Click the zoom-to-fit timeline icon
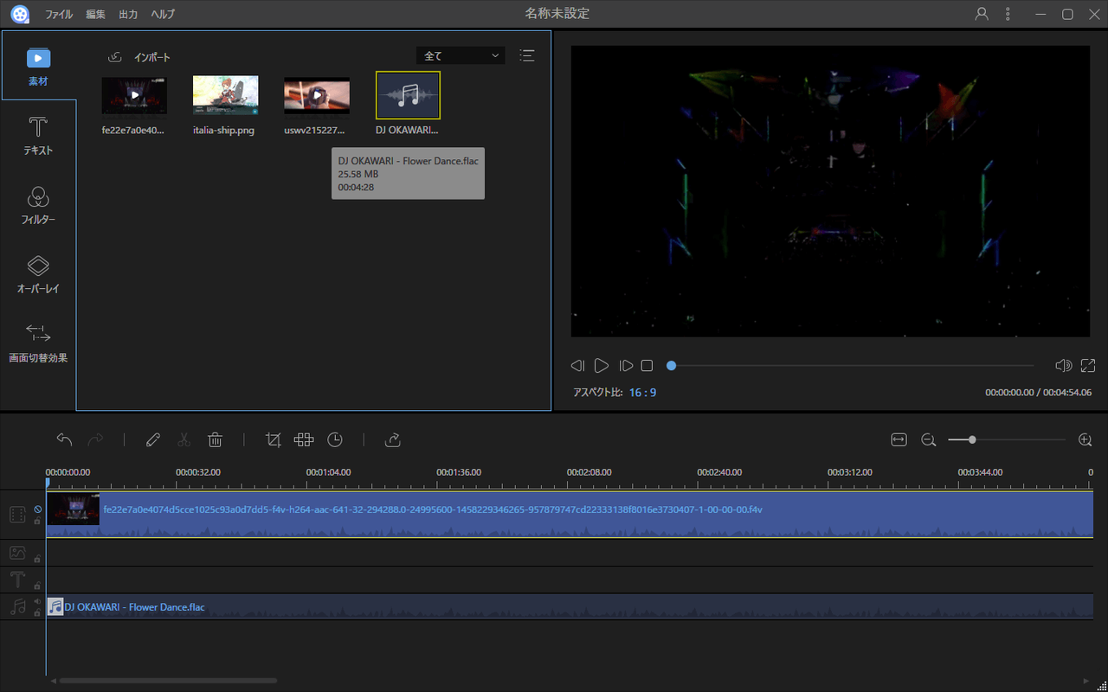The width and height of the screenshot is (1108, 692). point(899,439)
